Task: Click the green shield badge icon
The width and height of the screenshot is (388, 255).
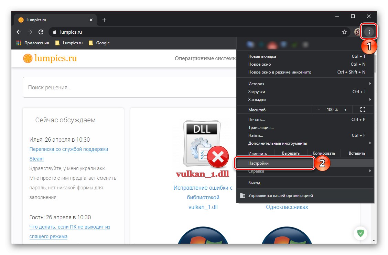Action: [x=360, y=233]
